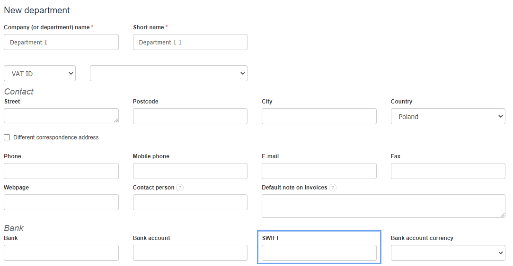Click the Contact person input field
The height and width of the screenshot is (266, 513).
click(x=190, y=202)
